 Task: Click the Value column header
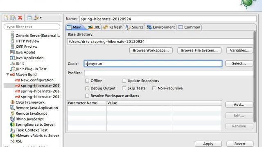[139, 103]
